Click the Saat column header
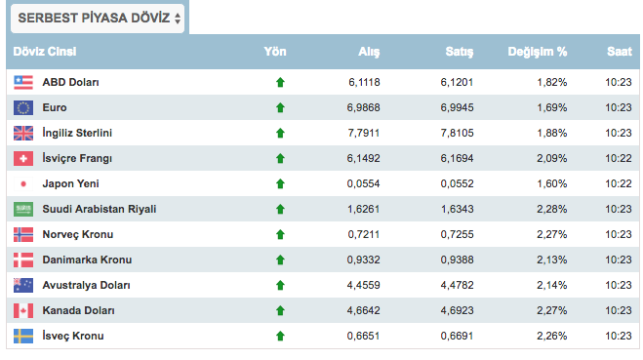The width and height of the screenshot is (643, 360). [620, 52]
